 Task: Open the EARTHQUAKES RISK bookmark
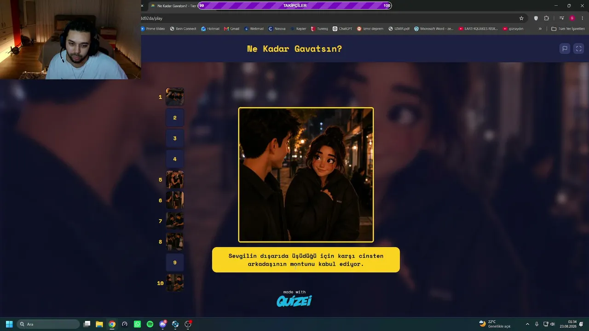[478, 29]
